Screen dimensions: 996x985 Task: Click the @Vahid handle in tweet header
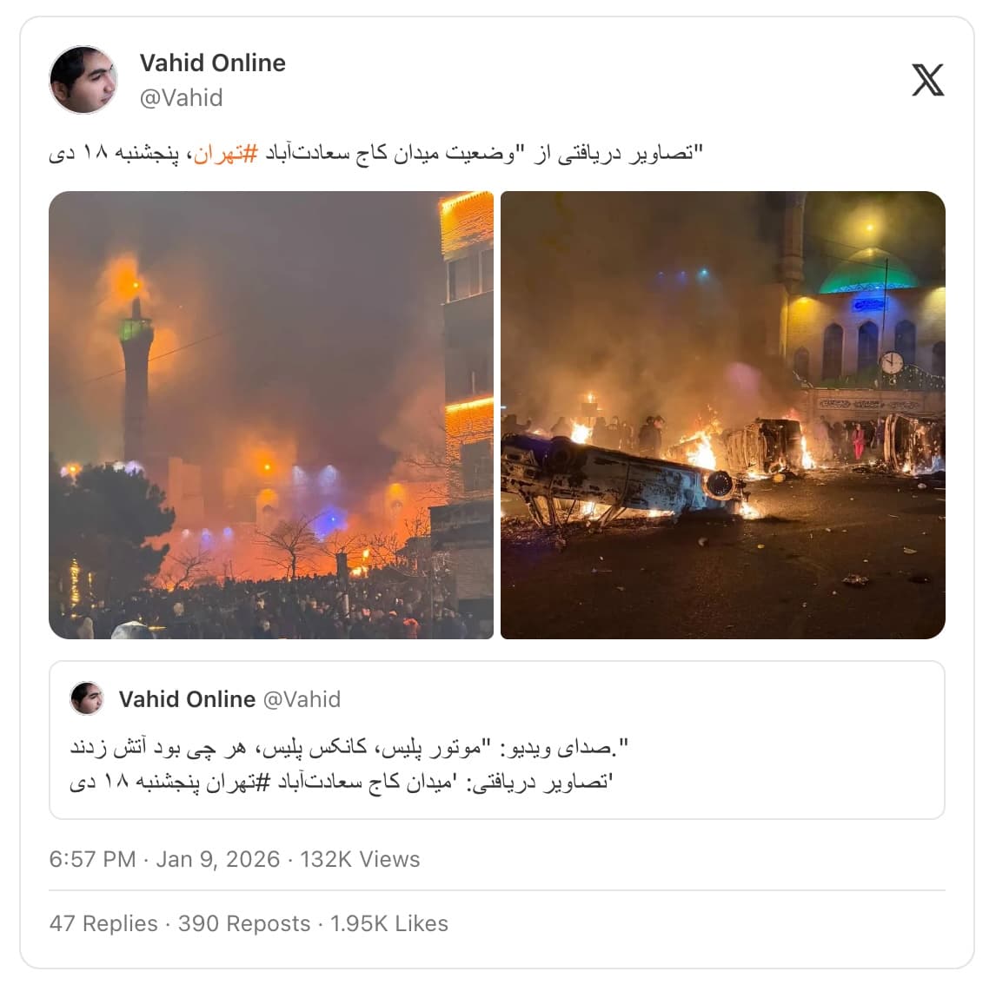(x=181, y=98)
